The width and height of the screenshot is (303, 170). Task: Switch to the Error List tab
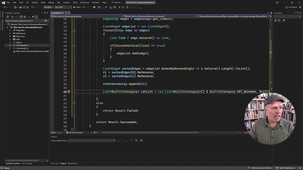coord(54,163)
